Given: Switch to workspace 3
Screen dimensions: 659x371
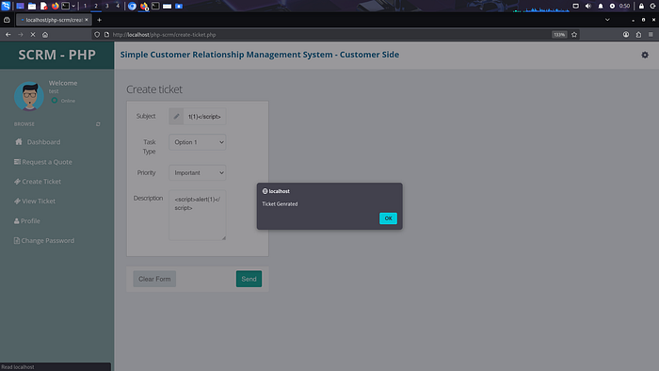Looking at the screenshot, I should [x=106, y=6].
